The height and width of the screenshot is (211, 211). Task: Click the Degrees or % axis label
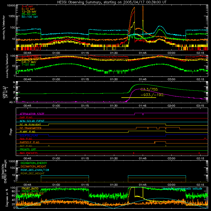coord(7,198)
